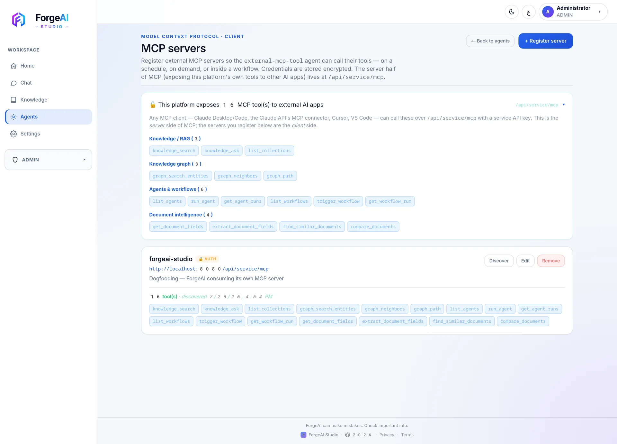Click list_agents chip under Agents & workflows
Viewport: 617px width, 444px height.
(167, 201)
